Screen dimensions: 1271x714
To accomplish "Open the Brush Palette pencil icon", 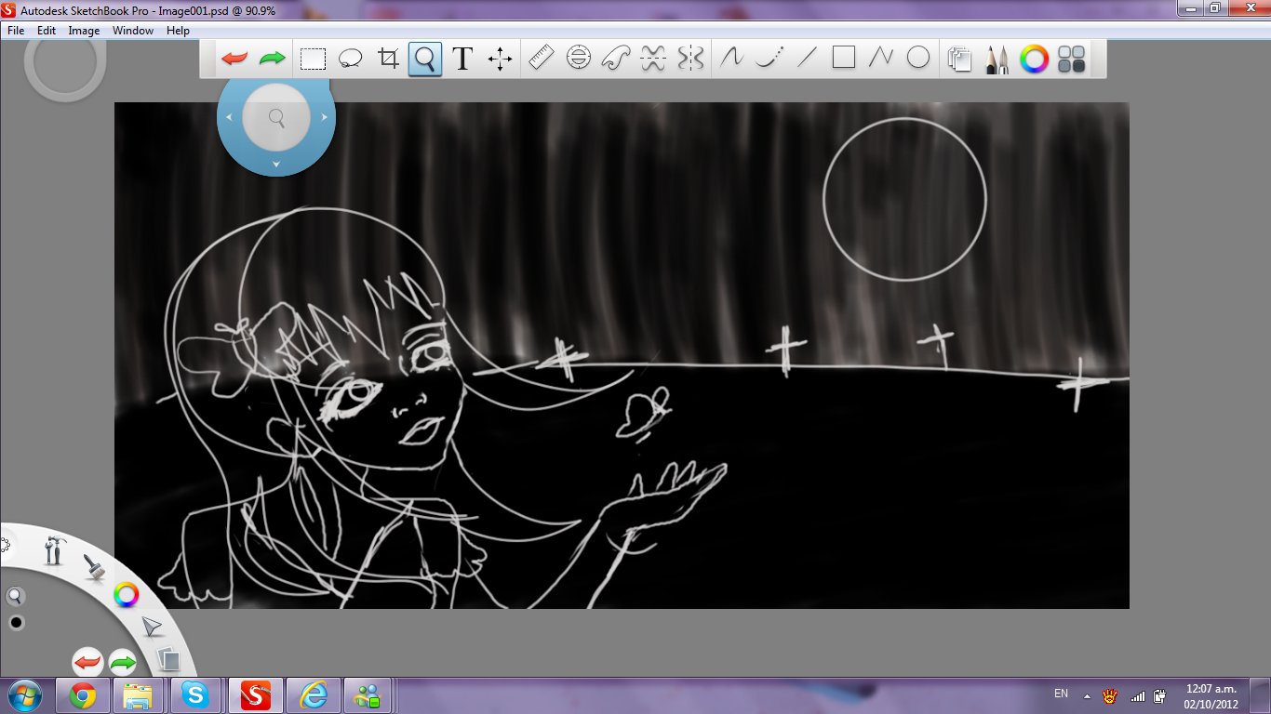I will pyautogui.click(x=997, y=59).
